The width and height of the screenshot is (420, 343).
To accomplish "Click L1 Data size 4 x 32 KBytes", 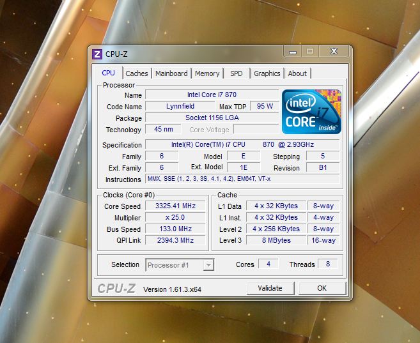I will (276, 206).
